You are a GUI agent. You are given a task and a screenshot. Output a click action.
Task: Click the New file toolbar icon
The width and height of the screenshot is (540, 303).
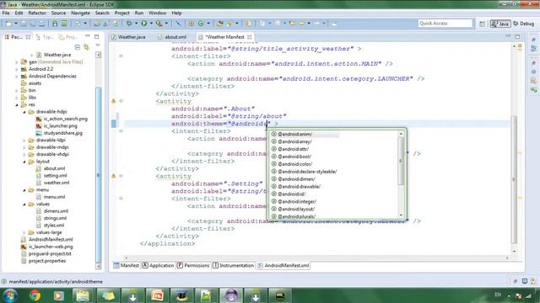(x=9, y=24)
